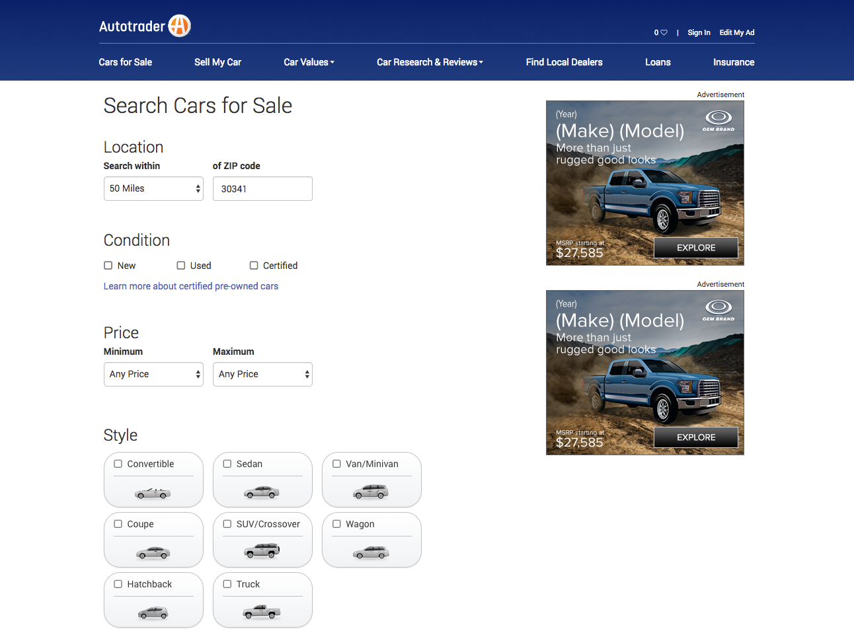Expand the Car Values menu
Screen dimensions: 854x629
309,62
